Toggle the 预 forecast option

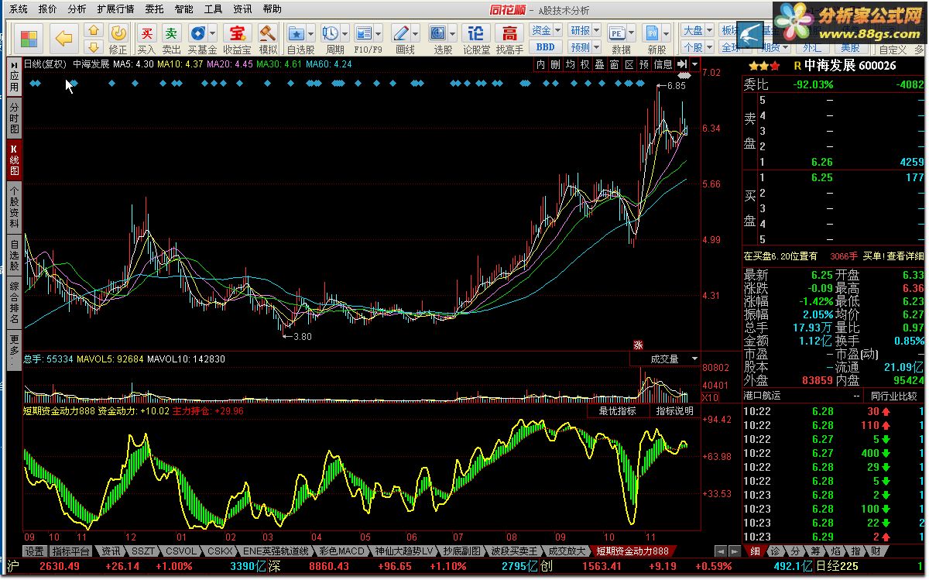[x=643, y=64]
